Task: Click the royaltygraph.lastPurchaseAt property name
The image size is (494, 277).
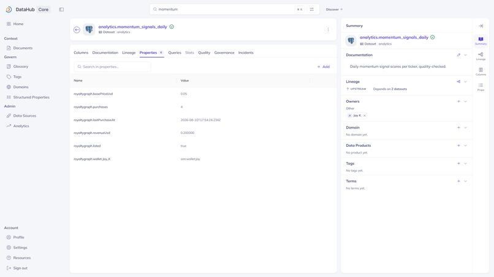Action: click(94, 120)
